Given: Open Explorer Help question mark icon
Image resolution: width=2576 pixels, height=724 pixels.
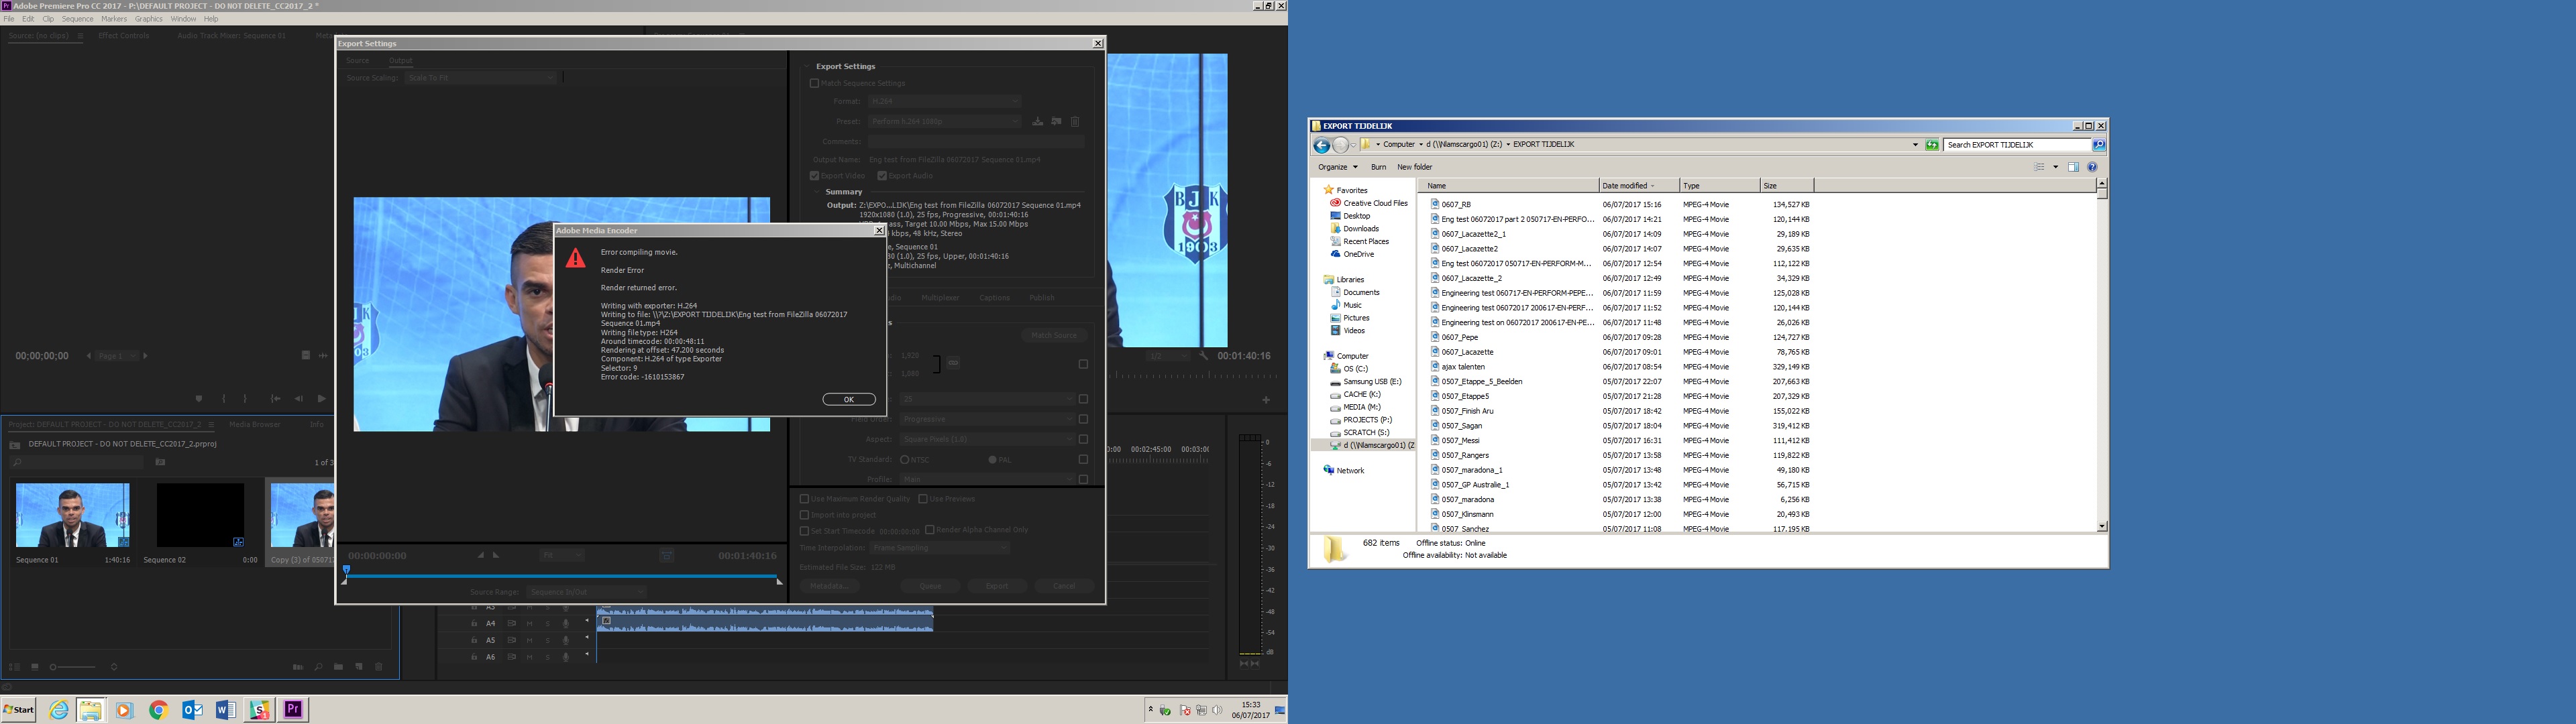Looking at the screenshot, I should point(2092,167).
